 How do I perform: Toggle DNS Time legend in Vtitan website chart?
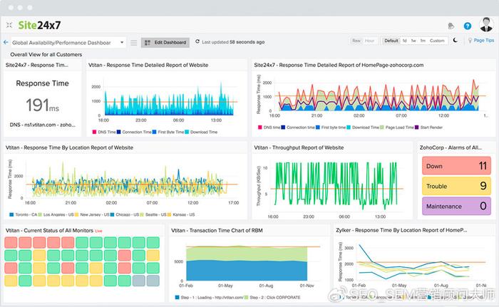pyautogui.click(x=104, y=132)
